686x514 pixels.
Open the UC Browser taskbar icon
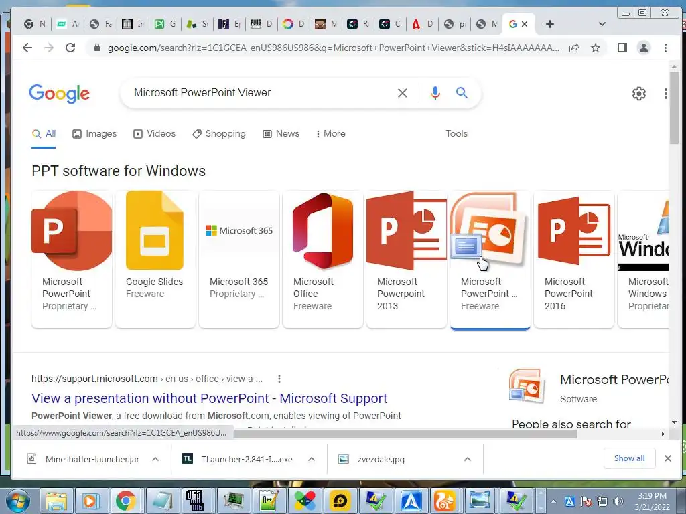(444, 501)
